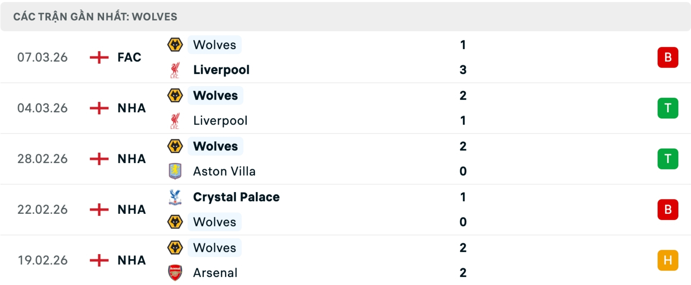Viewport: 691px width, 285px height.
Task: Click the red B badge for the Crystal Palace match
Action: 668,209
